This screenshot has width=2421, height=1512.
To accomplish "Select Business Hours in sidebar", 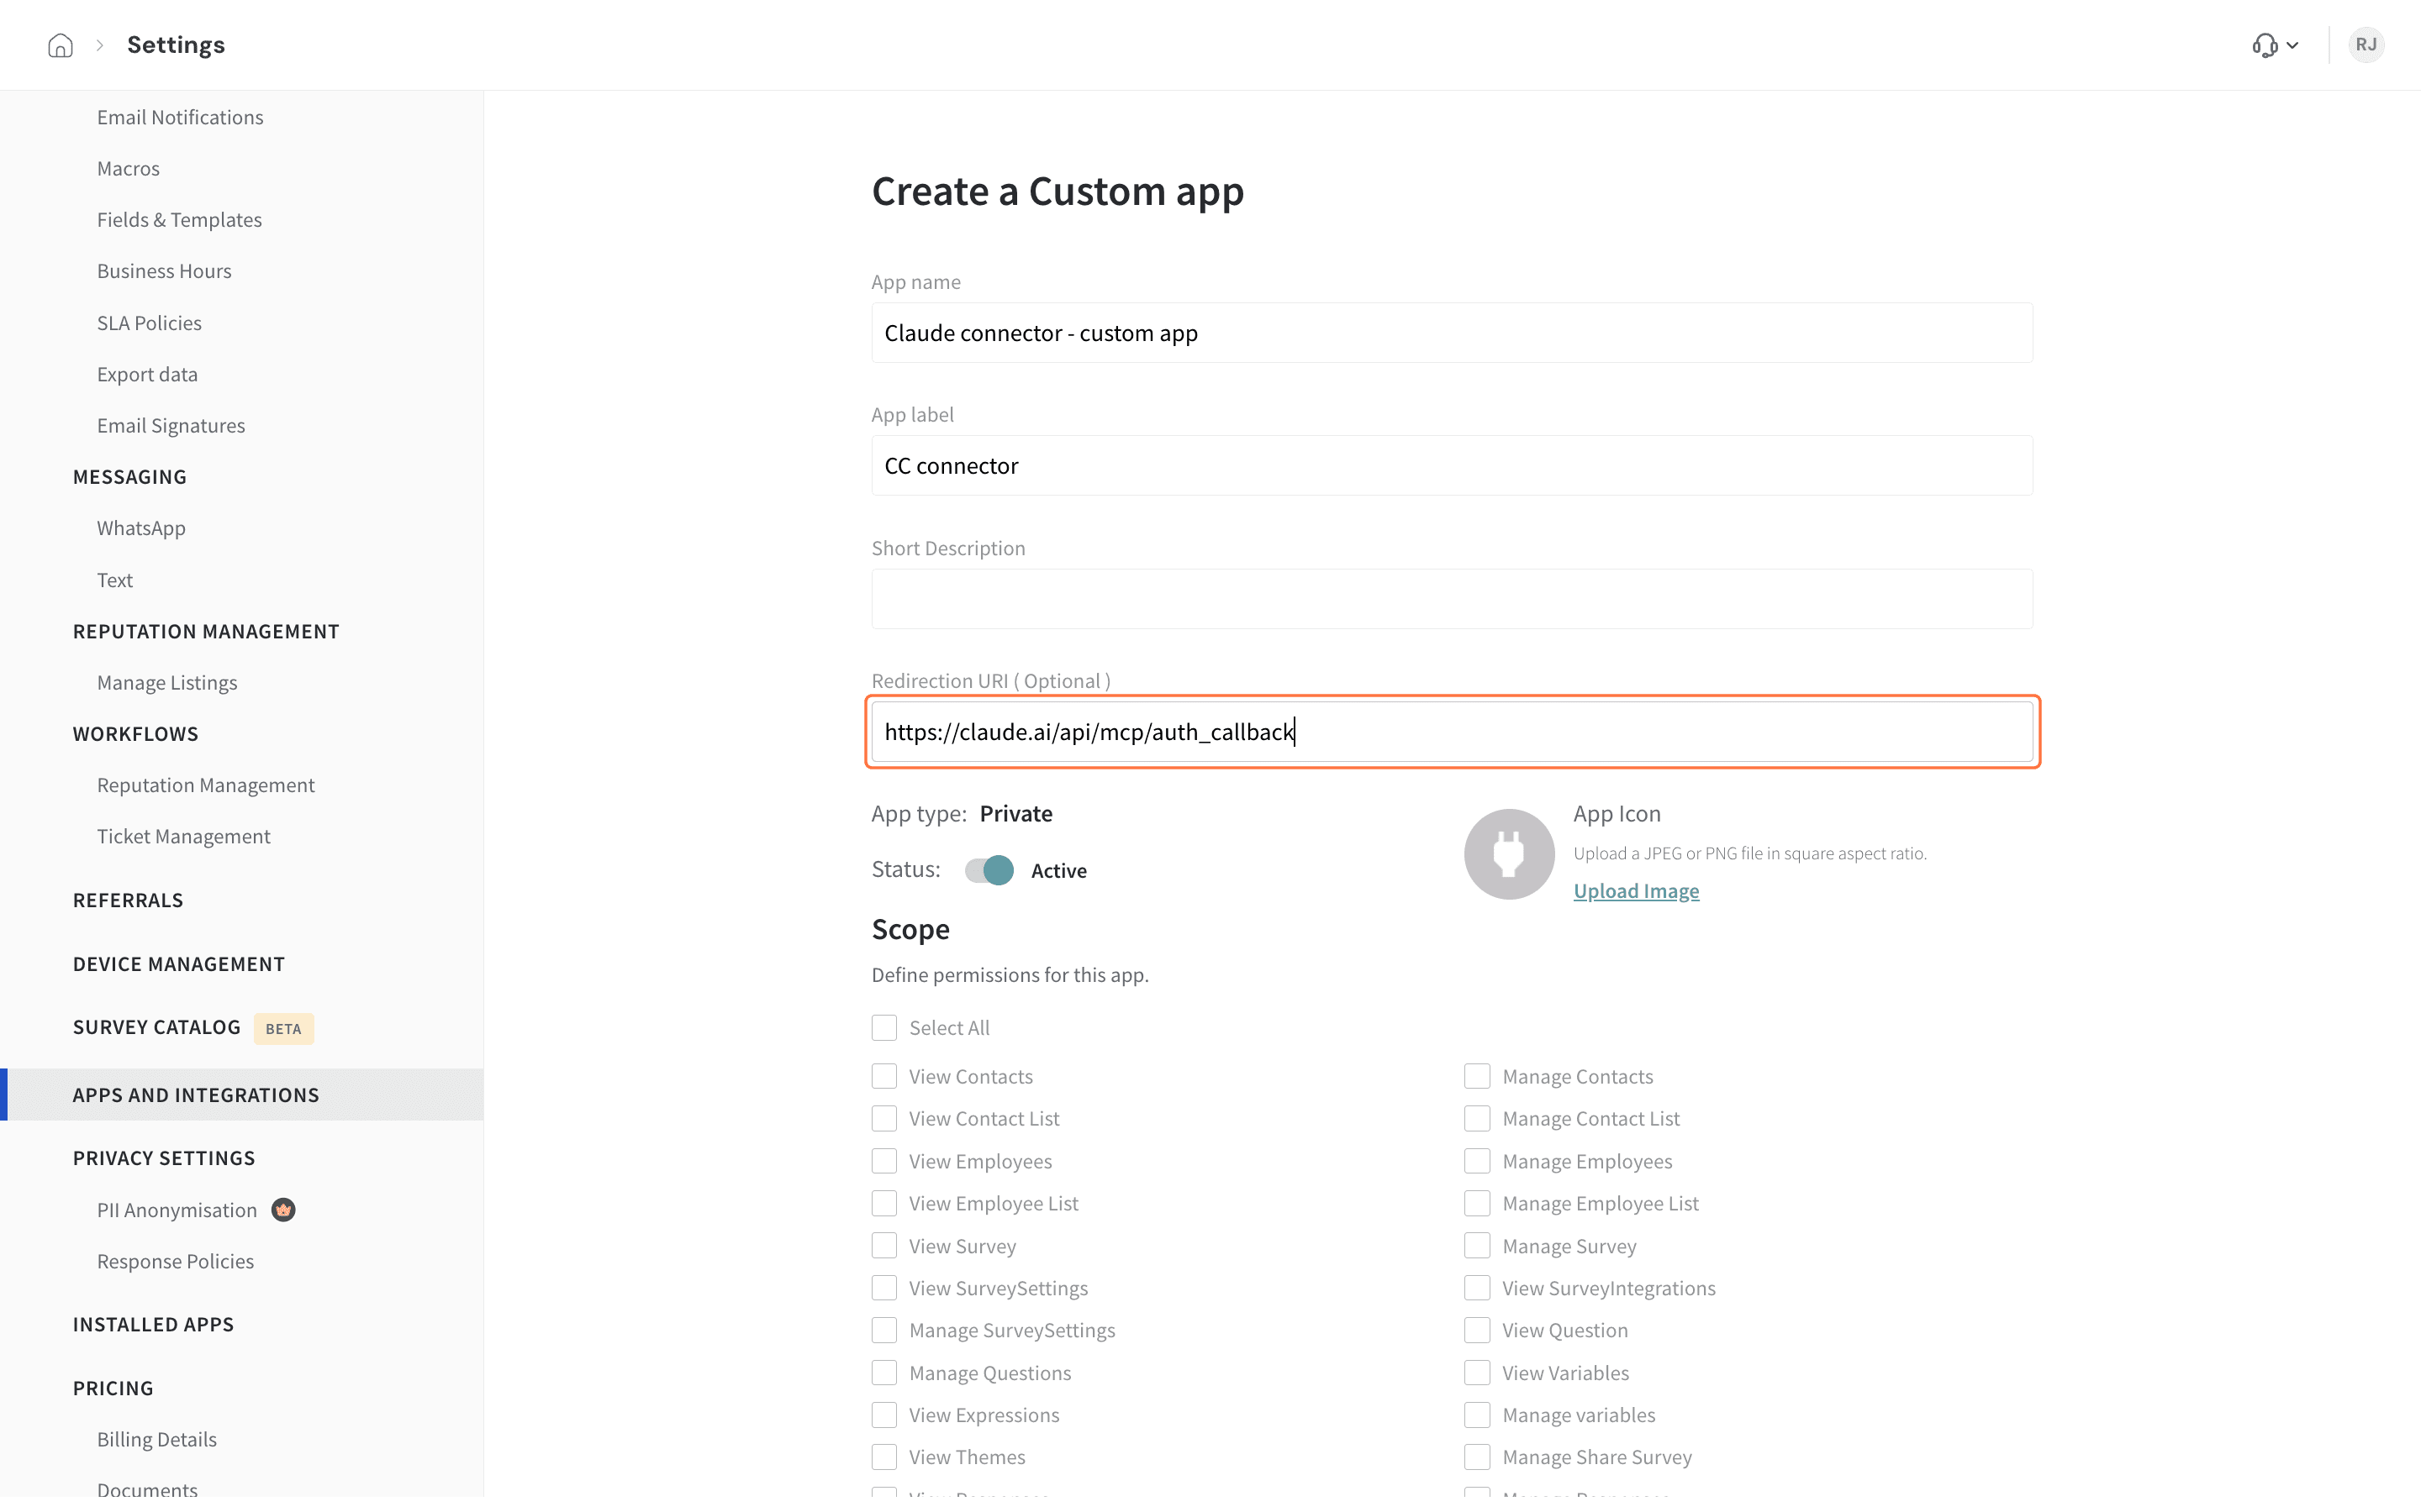I will tap(164, 271).
